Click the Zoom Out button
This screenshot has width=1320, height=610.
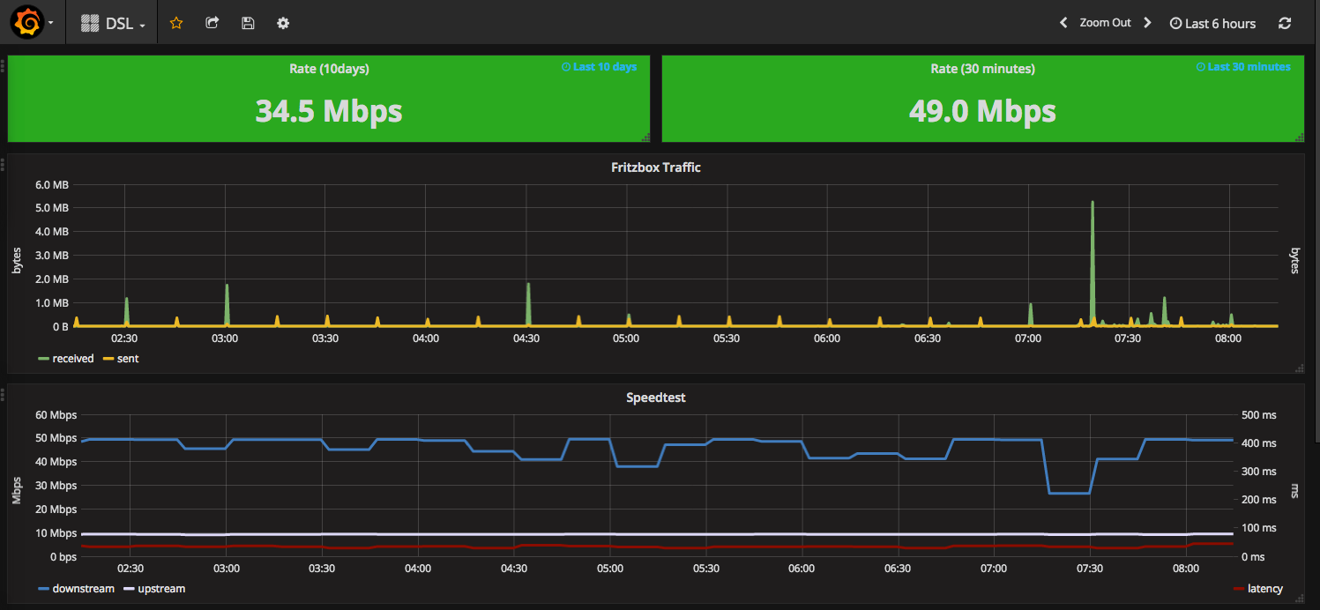pyautogui.click(x=1105, y=23)
